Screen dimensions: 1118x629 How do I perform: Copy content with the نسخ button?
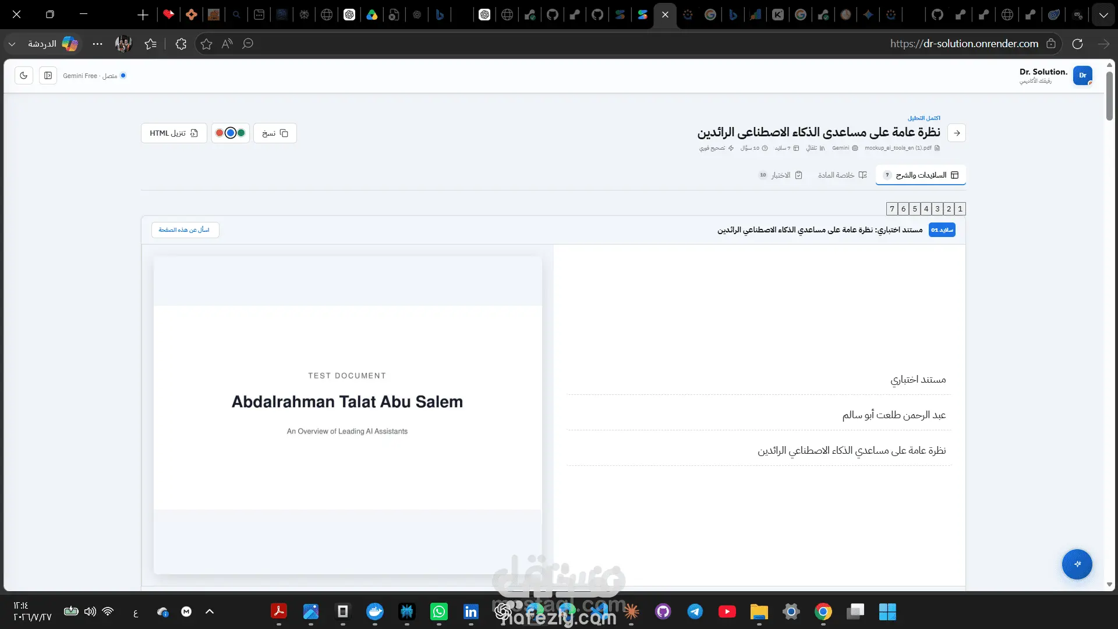(x=275, y=133)
